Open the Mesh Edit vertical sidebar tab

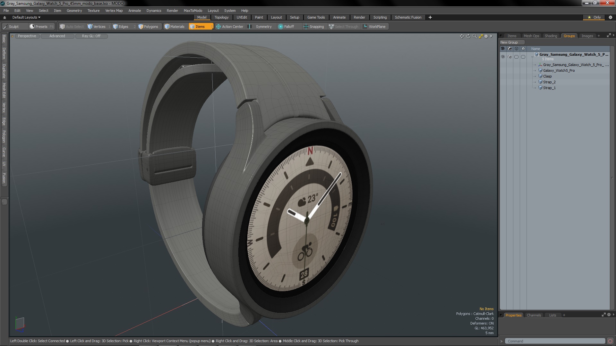pyautogui.click(x=4, y=91)
